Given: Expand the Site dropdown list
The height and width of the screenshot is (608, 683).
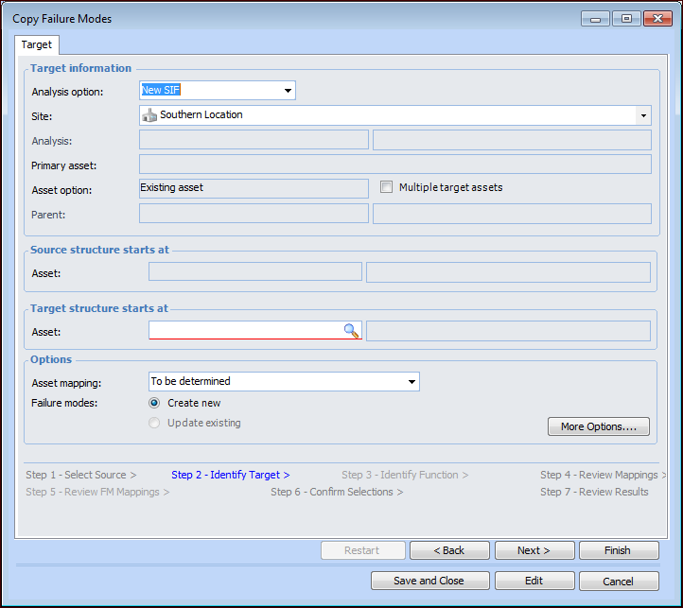Looking at the screenshot, I should pos(643,115).
